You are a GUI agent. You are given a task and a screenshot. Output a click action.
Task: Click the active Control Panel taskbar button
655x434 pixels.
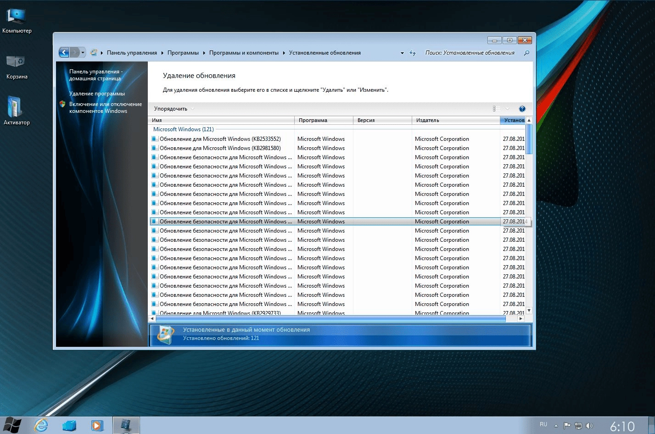click(x=126, y=425)
